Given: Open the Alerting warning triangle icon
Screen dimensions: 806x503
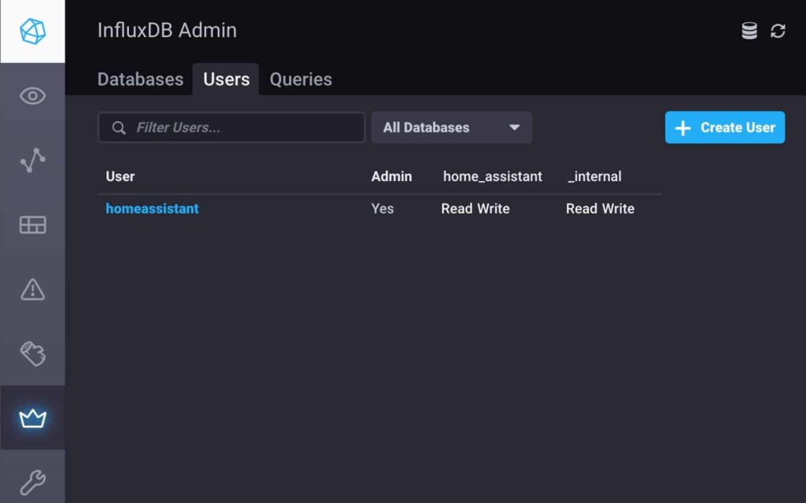Looking at the screenshot, I should (32, 289).
